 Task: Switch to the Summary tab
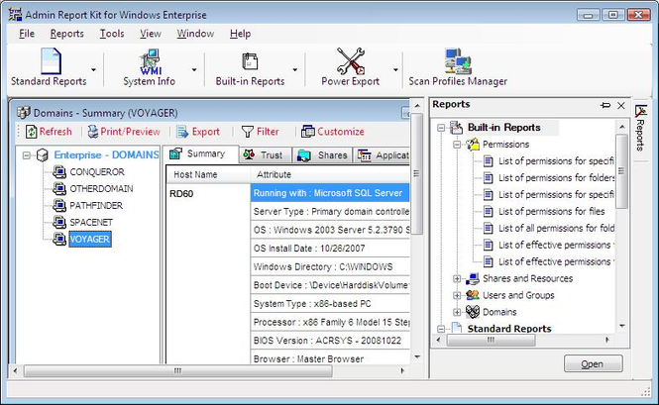click(x=200, y=154)
